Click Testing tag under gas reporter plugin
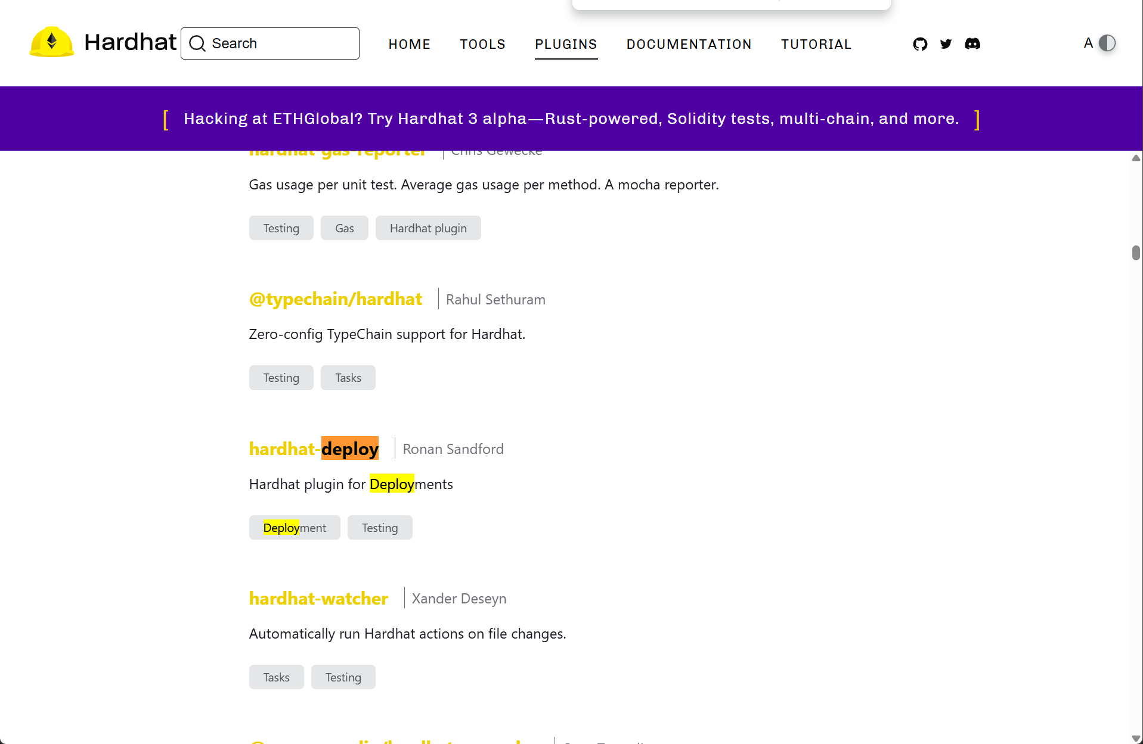The height and width of the screenshot is (744, 1143). 281,228
